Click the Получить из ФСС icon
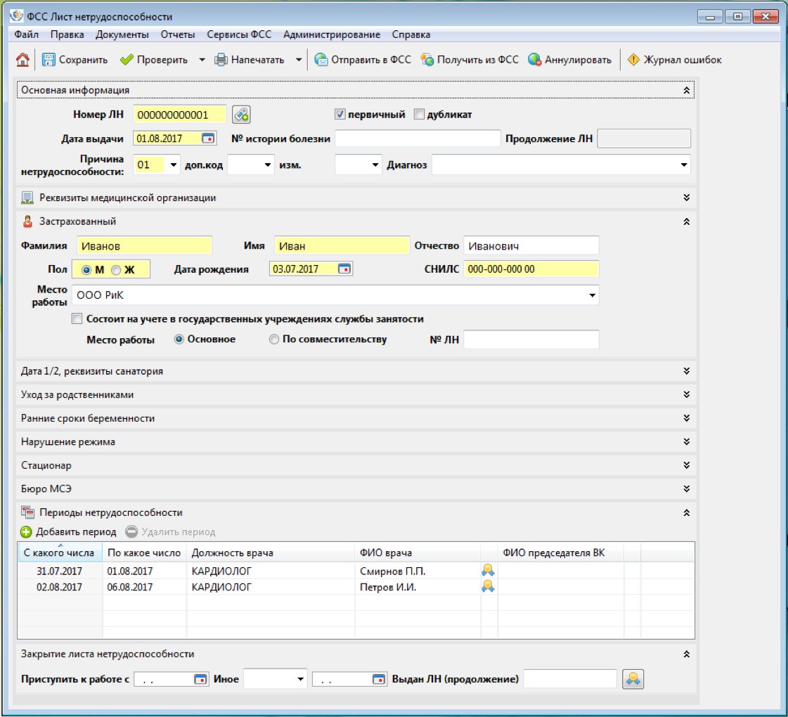Viewport: 788px width, 717px height. click(427, 60)
